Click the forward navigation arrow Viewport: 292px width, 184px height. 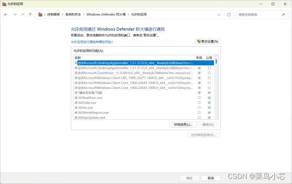pos(15,14)
